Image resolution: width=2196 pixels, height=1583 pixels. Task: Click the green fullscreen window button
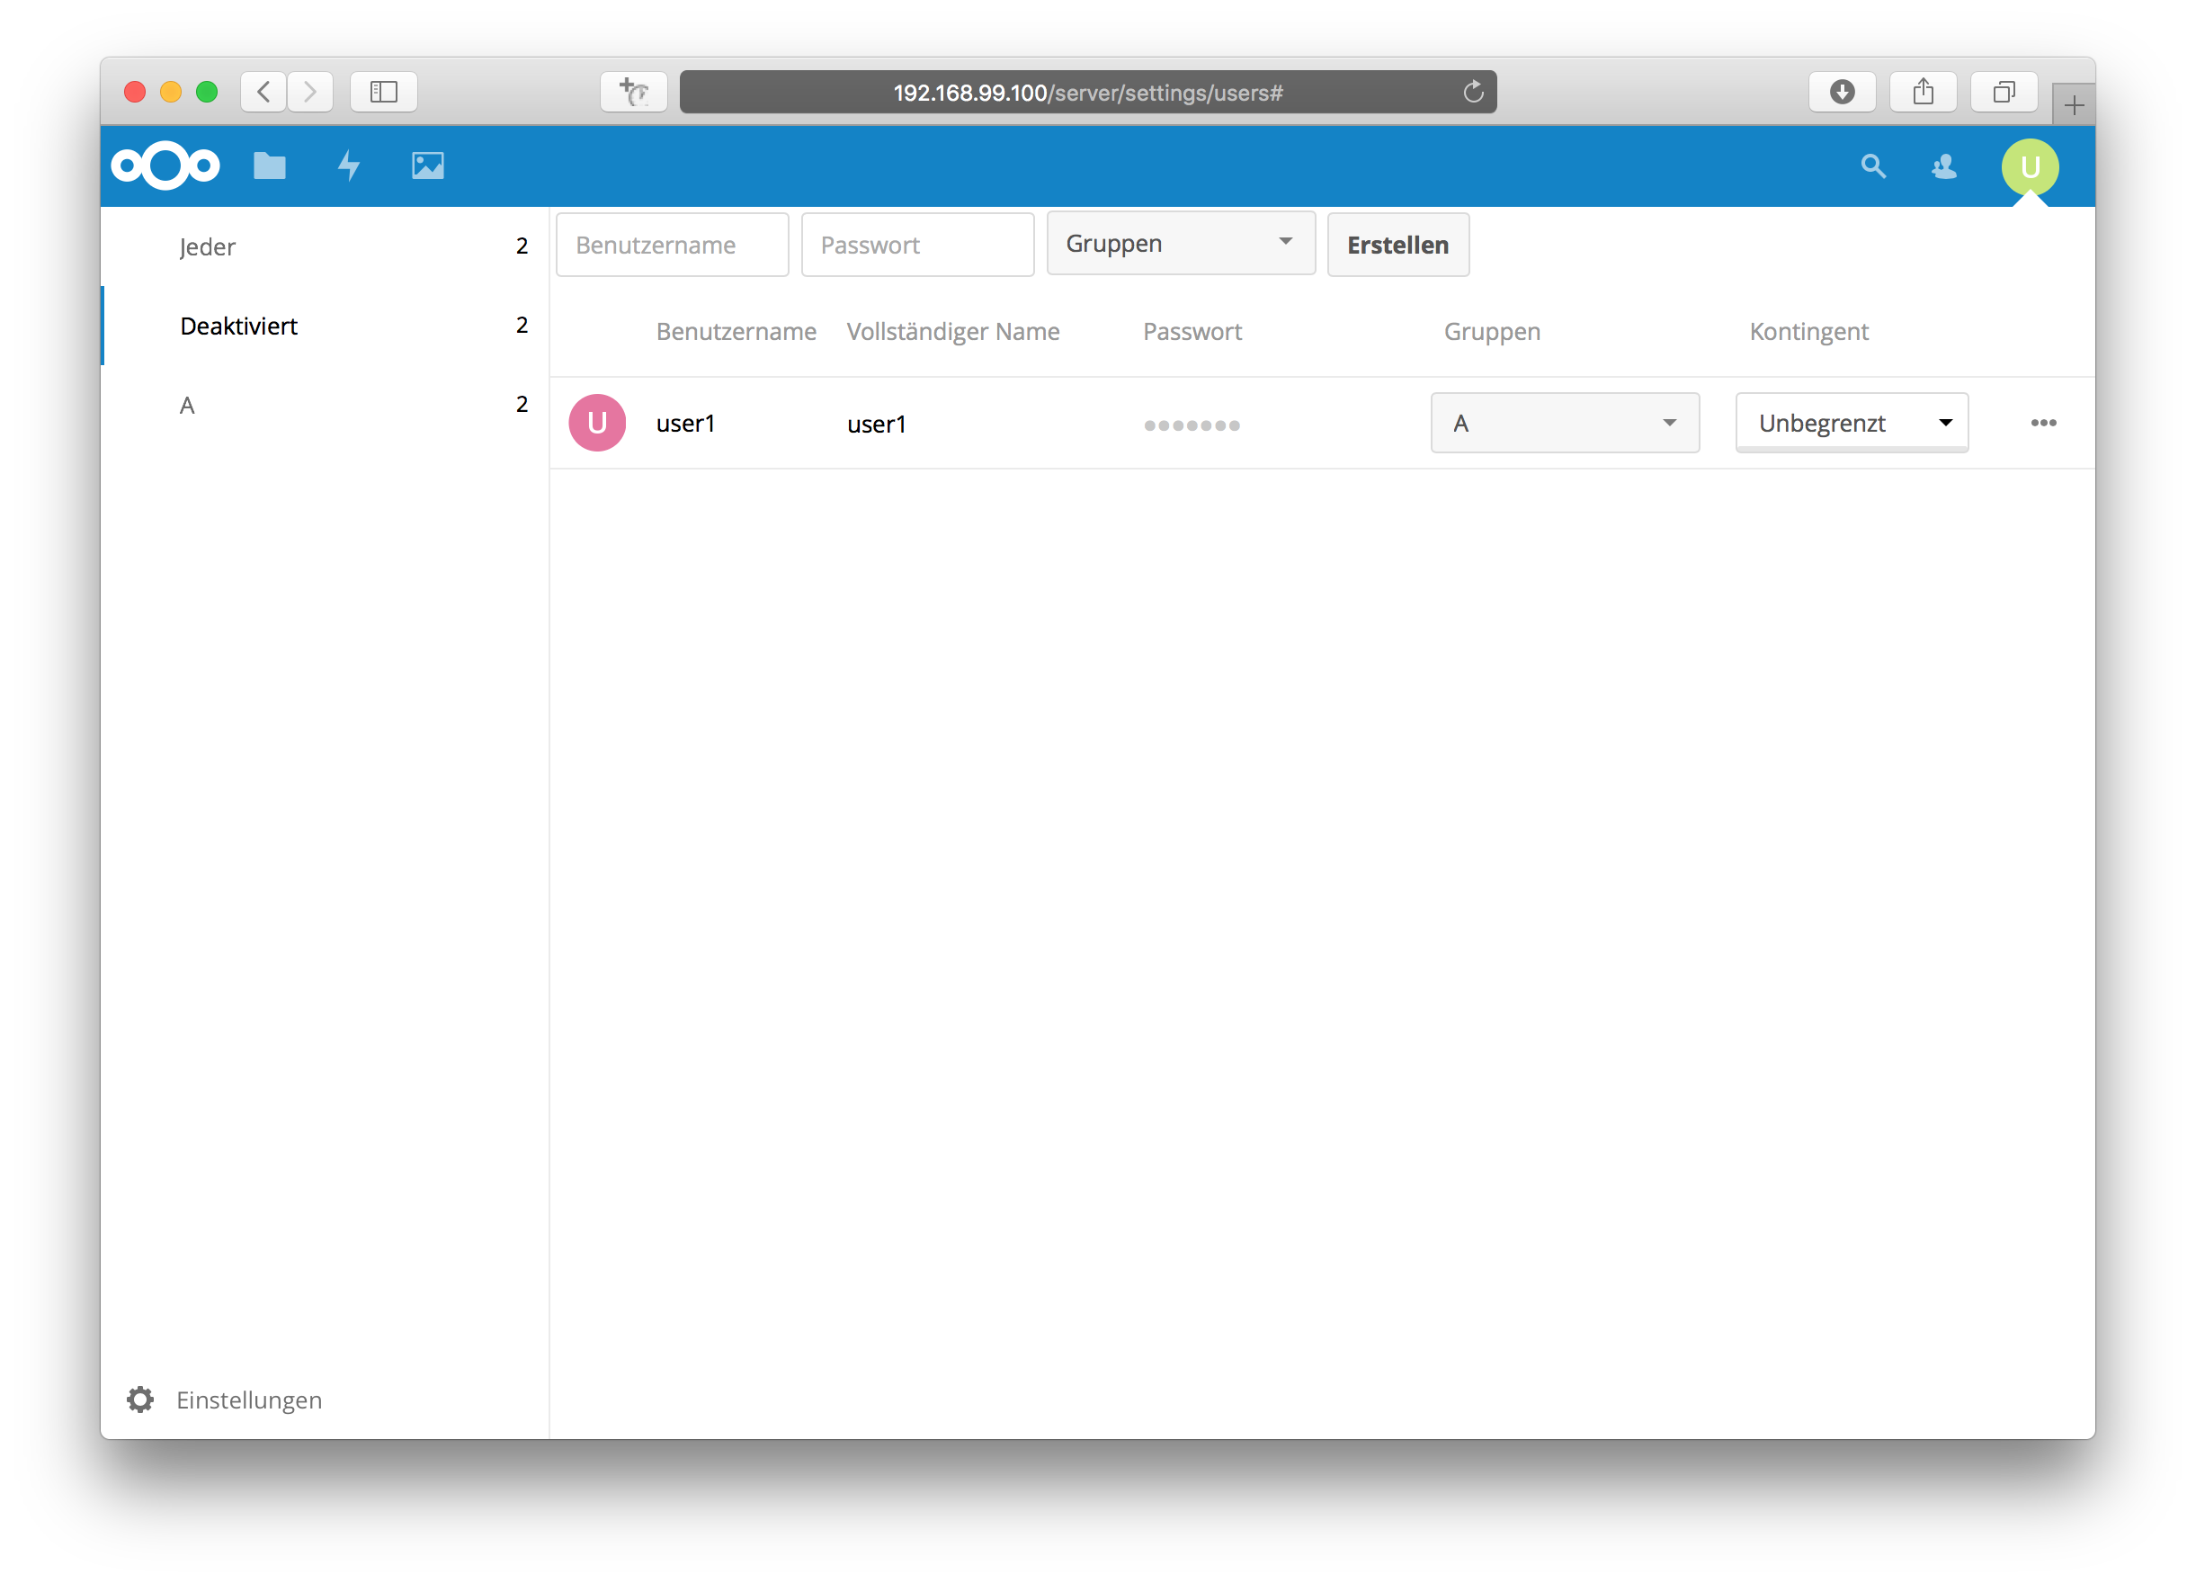(x=206, y=92)
